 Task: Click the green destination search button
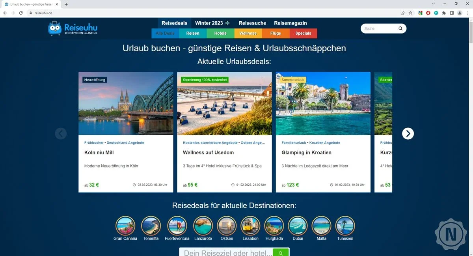[281, 253]
